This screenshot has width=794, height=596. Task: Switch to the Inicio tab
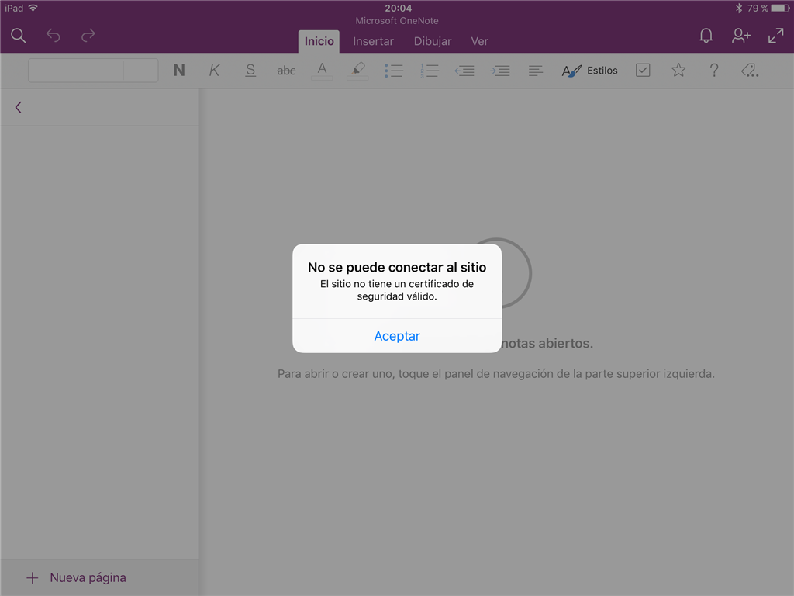coord(319,42)
